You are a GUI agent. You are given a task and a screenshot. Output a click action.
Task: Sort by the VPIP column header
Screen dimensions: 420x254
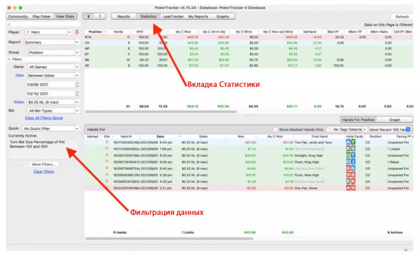tap(139, 31)
